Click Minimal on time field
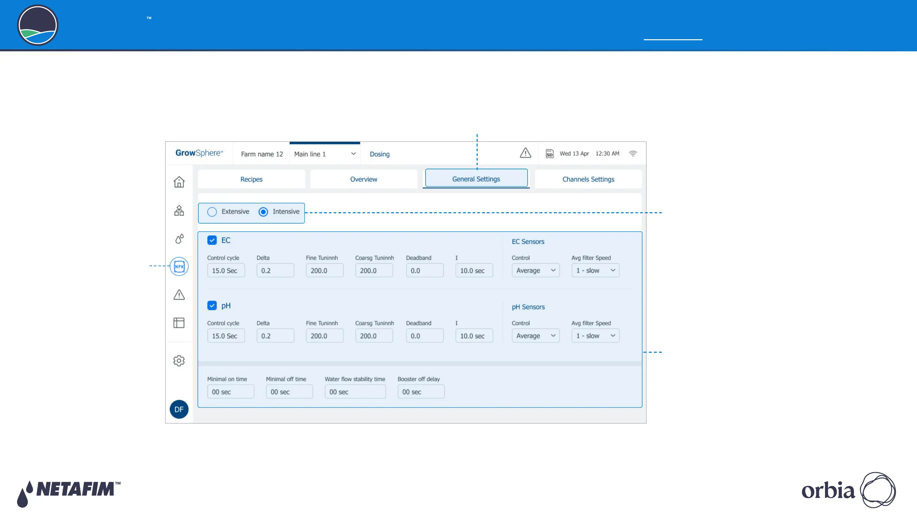 click(231, 392)
